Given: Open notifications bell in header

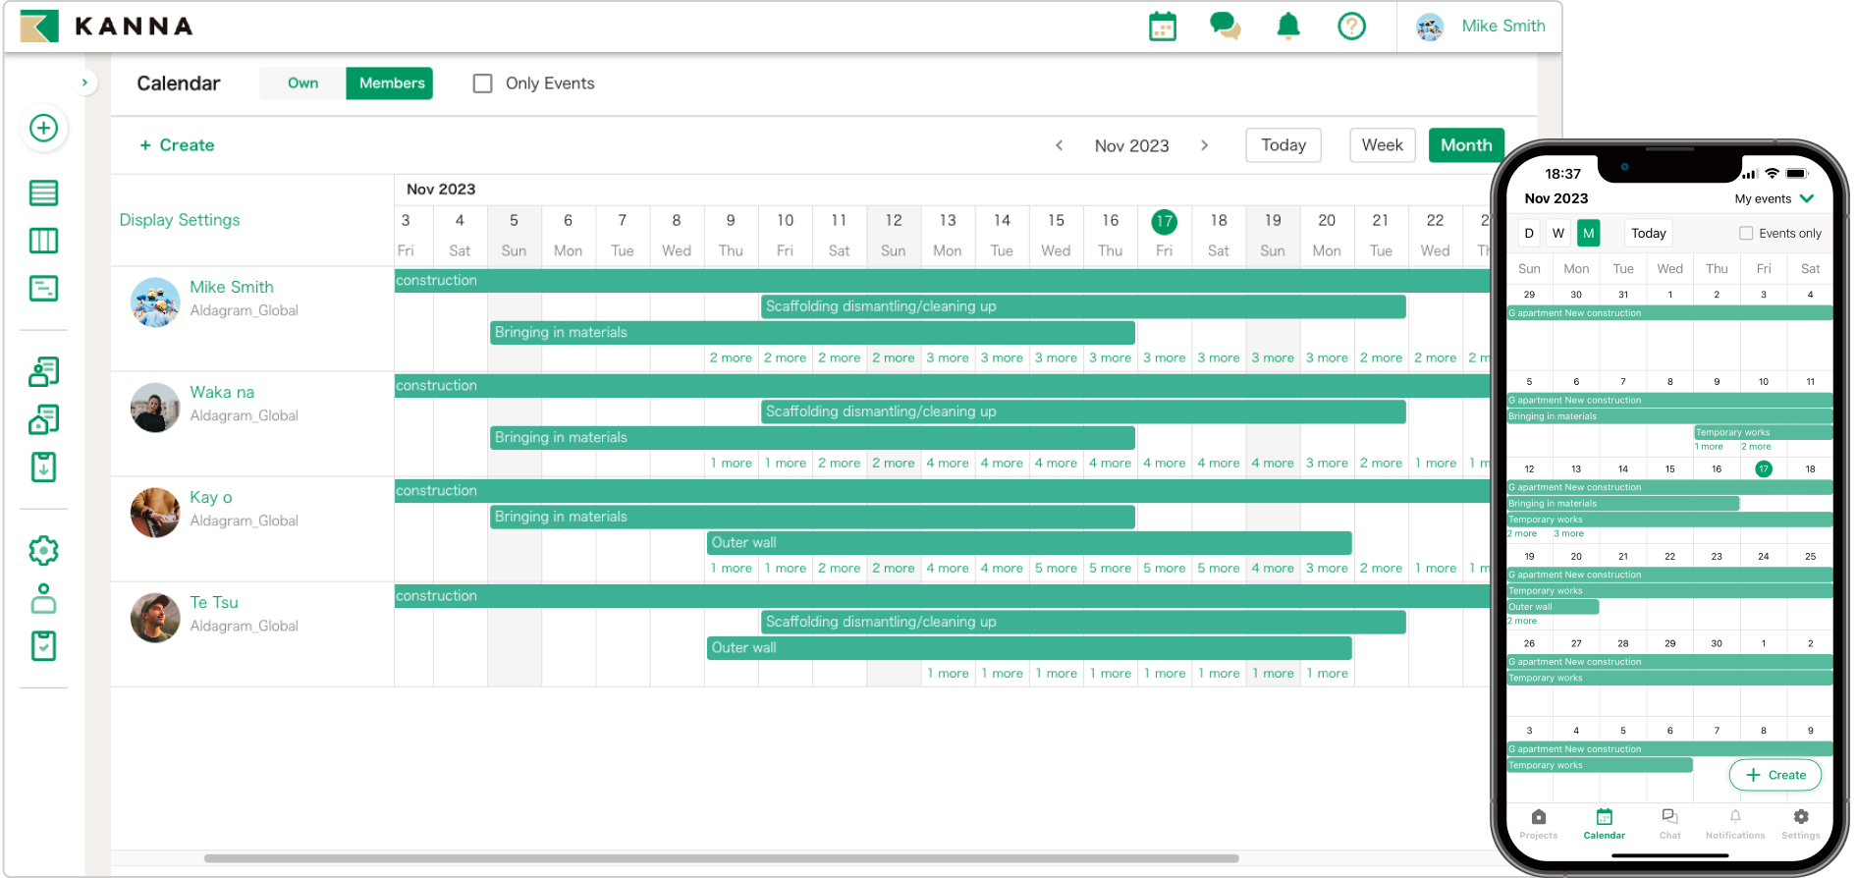Looking at the screenshot, I should pyautogui.click(x=1288, y=27).
